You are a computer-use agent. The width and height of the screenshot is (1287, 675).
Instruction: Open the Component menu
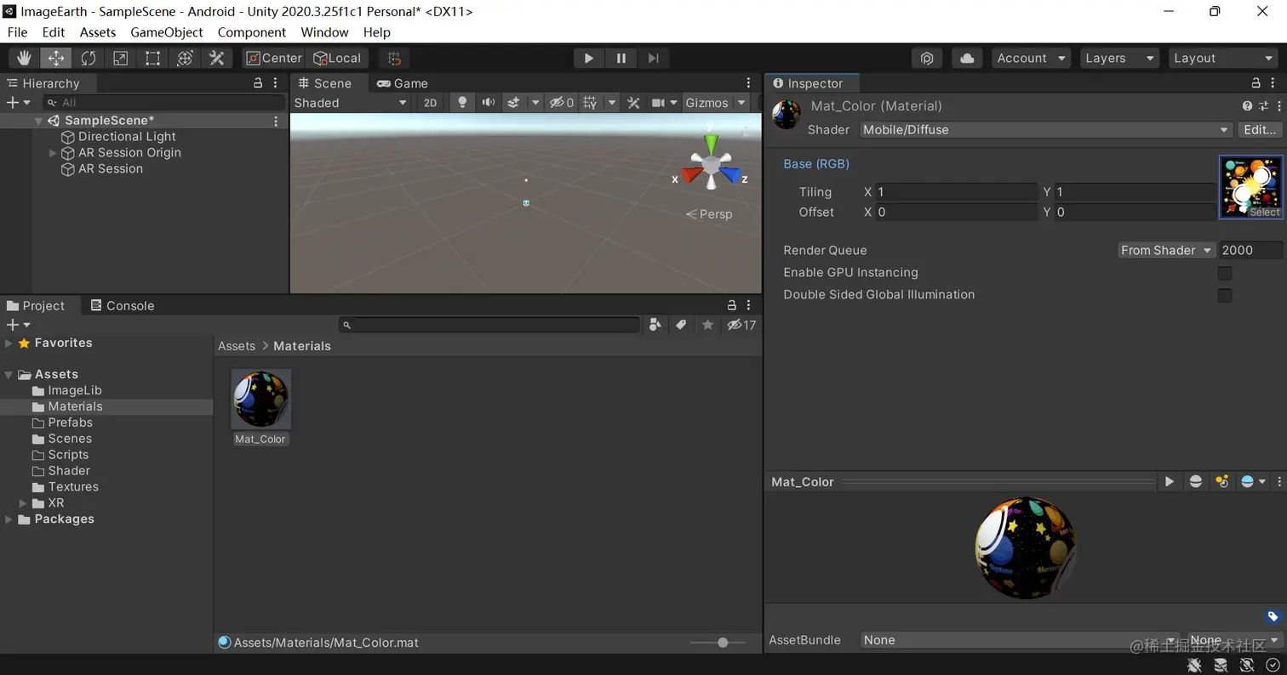(x=252, y=32)
